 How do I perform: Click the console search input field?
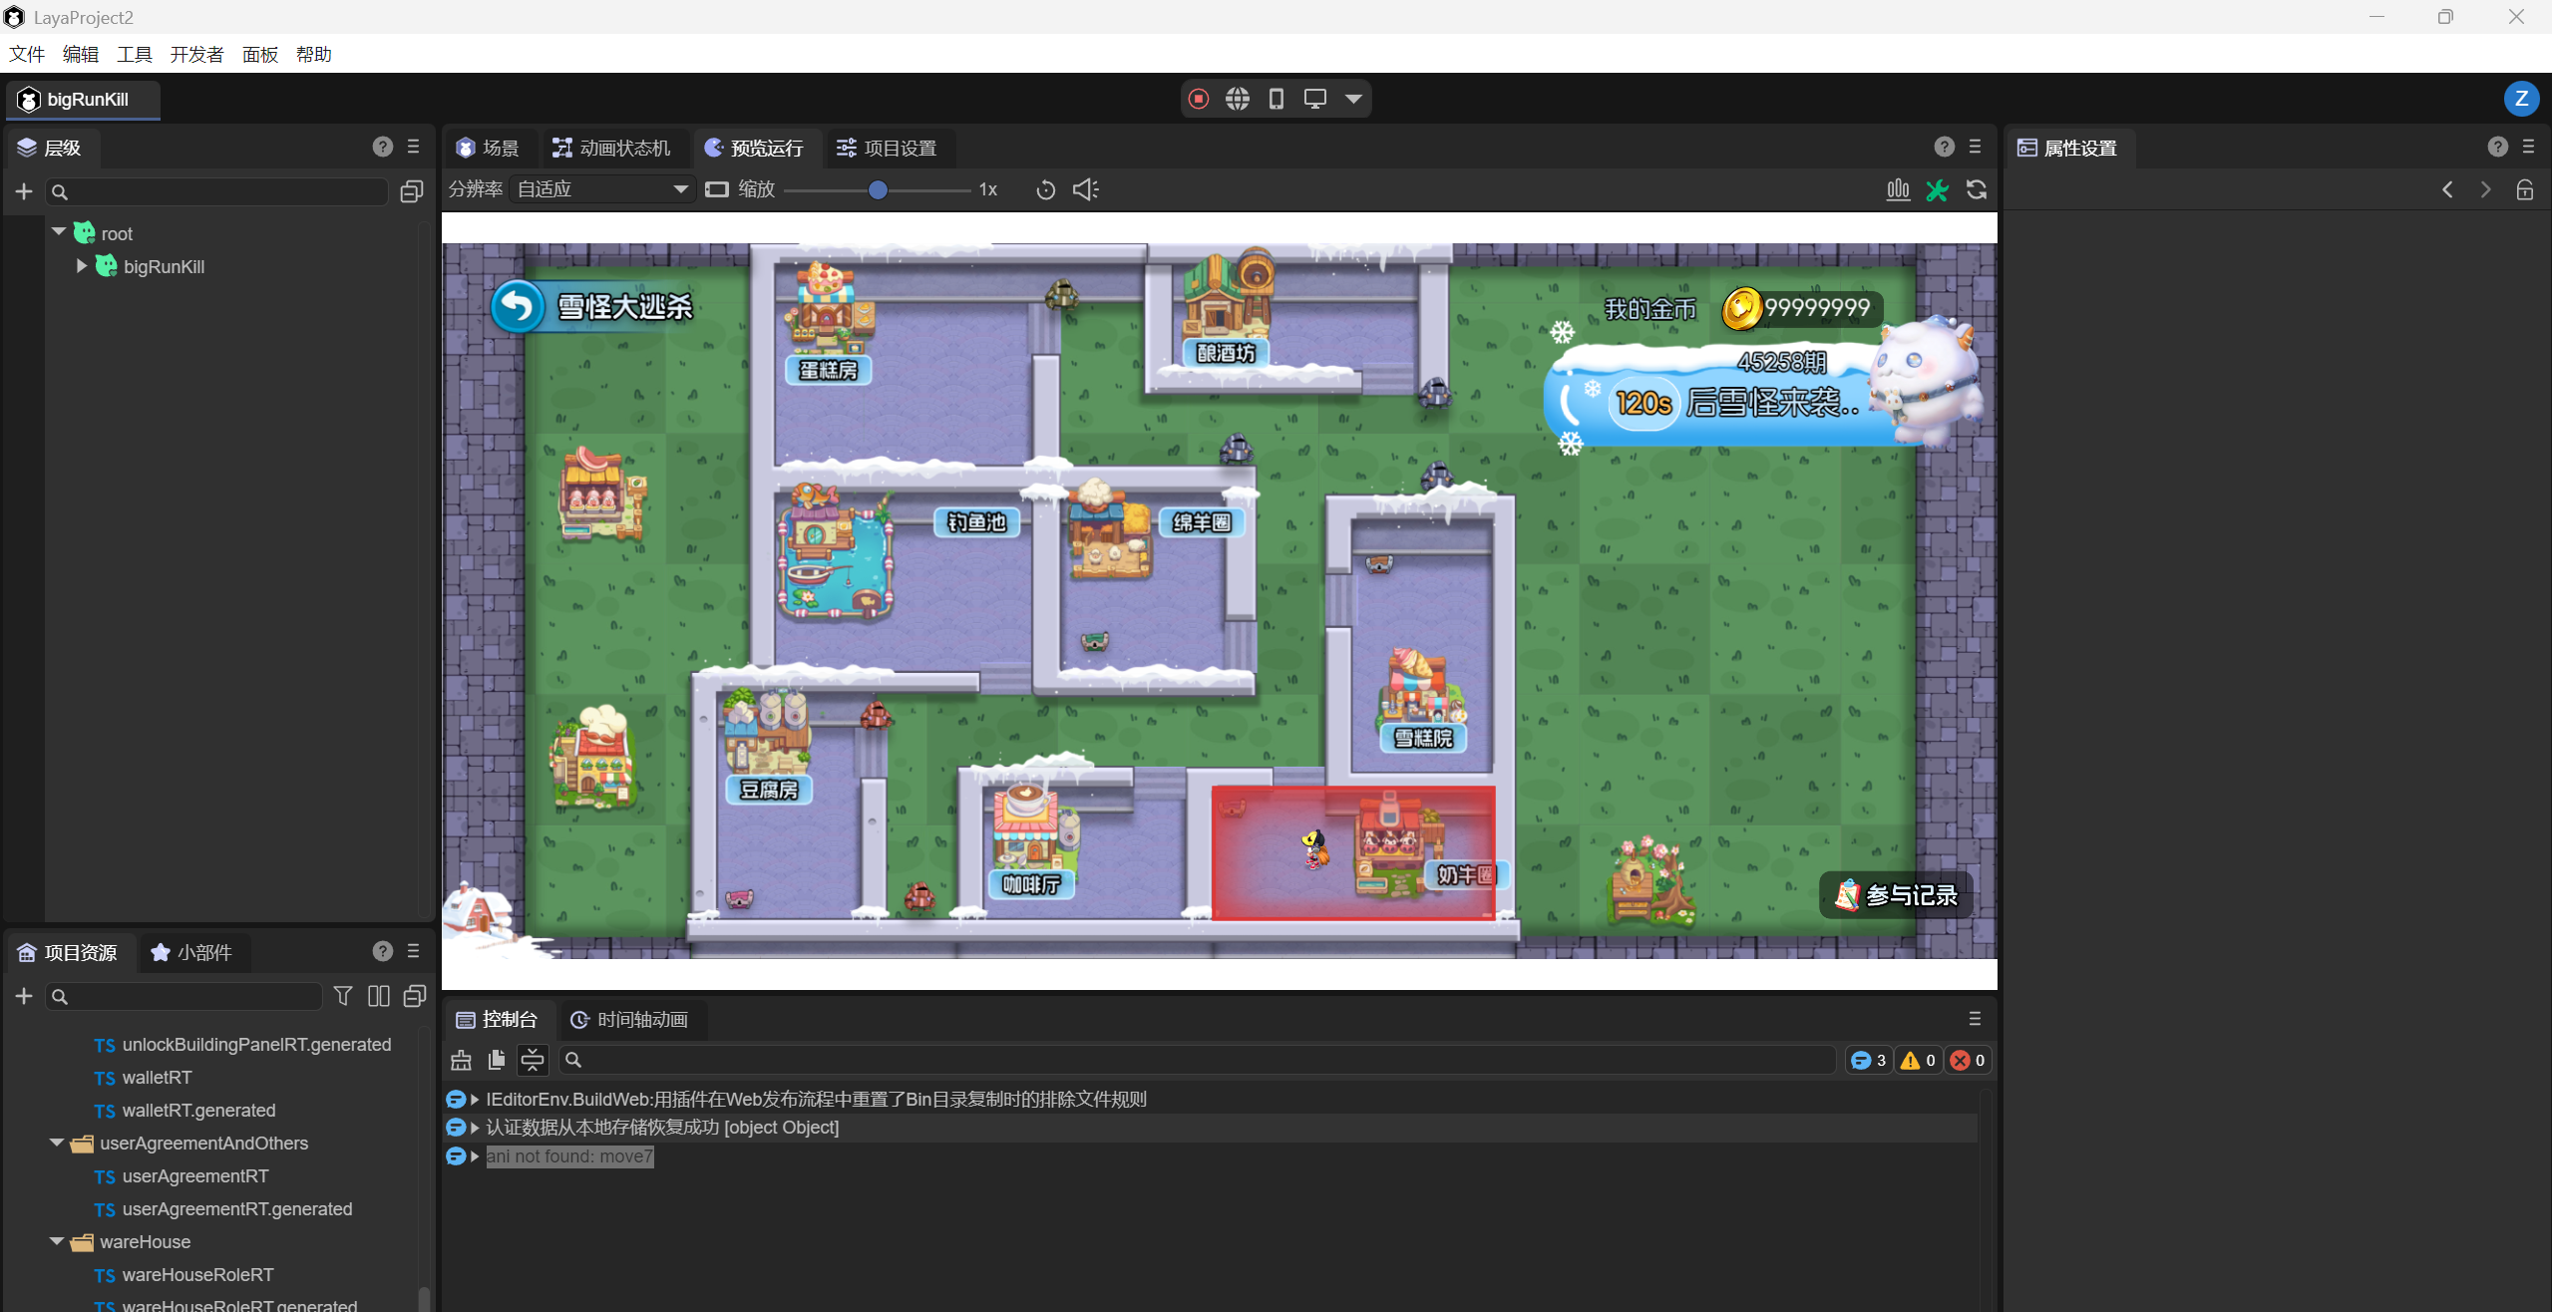1197,1060
